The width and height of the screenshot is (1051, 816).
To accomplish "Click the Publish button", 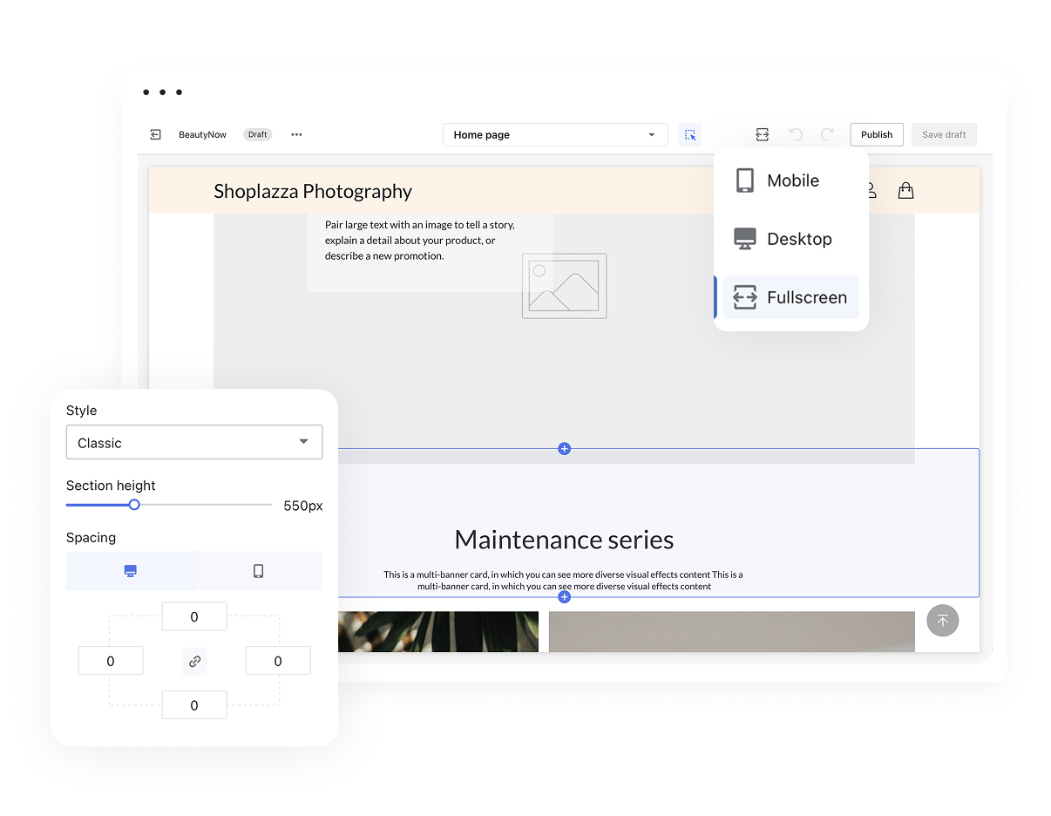I will click(x=877, y=134).
